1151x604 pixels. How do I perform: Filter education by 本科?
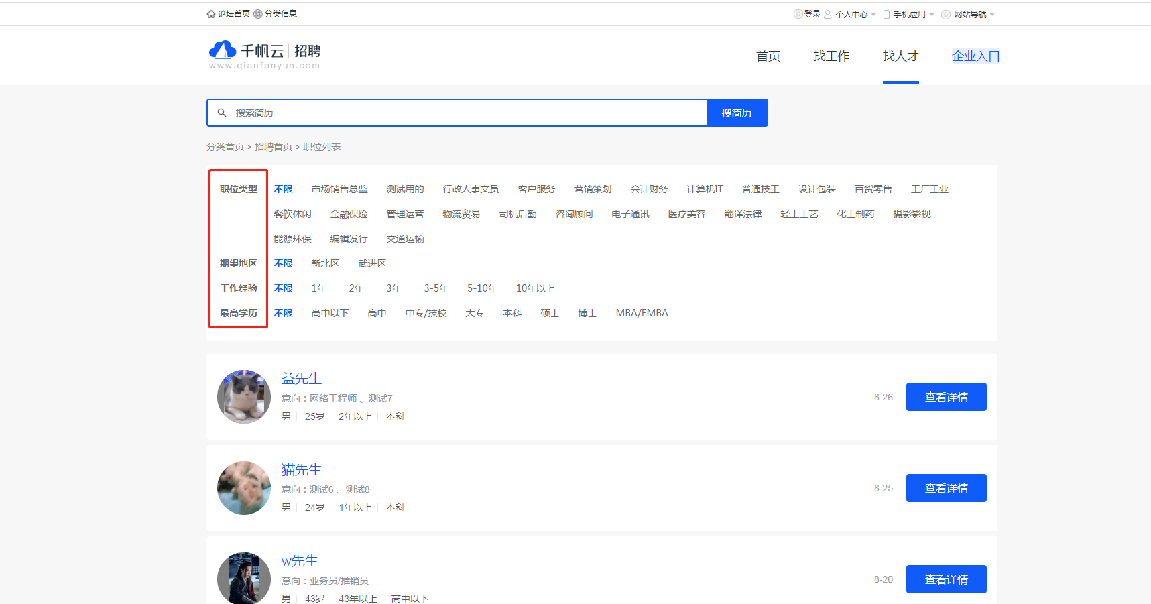[x=513, y=313]
